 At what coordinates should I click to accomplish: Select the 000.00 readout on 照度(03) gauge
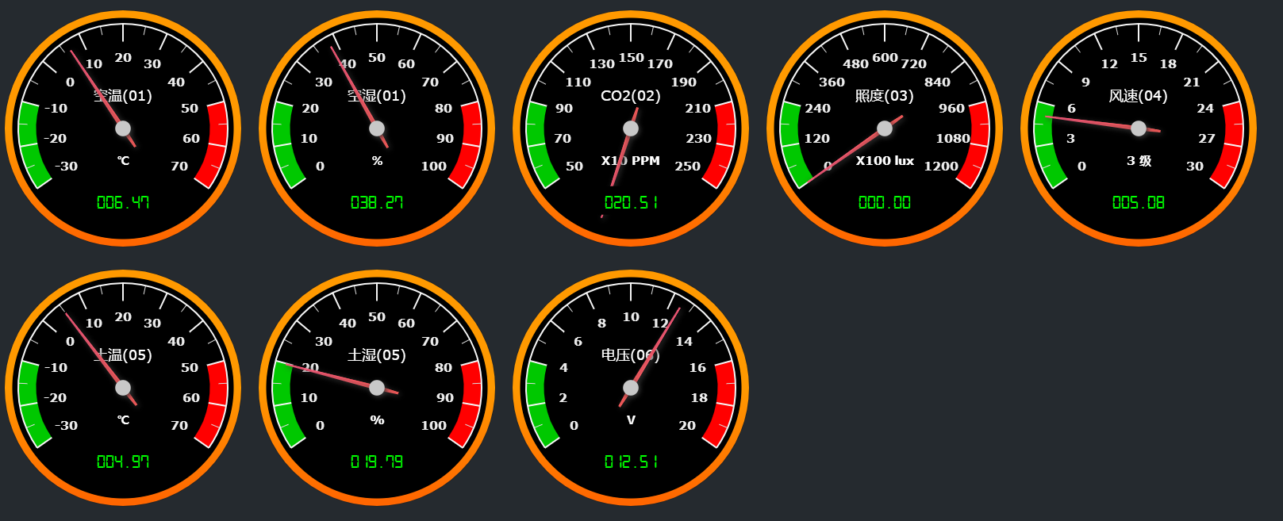click(x=885, y=203)
